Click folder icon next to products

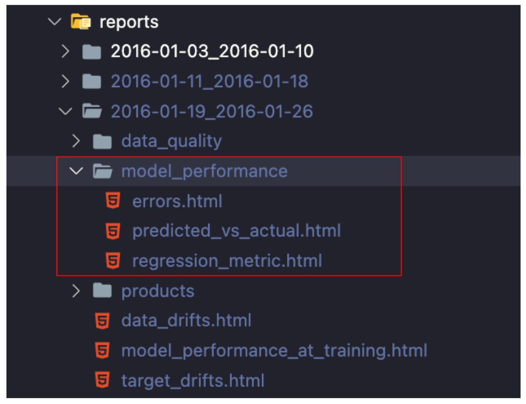(x=102, y=291)
